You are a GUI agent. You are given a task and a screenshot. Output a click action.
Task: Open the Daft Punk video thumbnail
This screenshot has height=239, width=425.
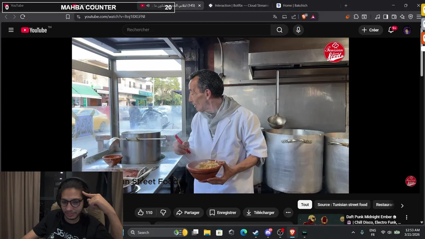(320, 219)
